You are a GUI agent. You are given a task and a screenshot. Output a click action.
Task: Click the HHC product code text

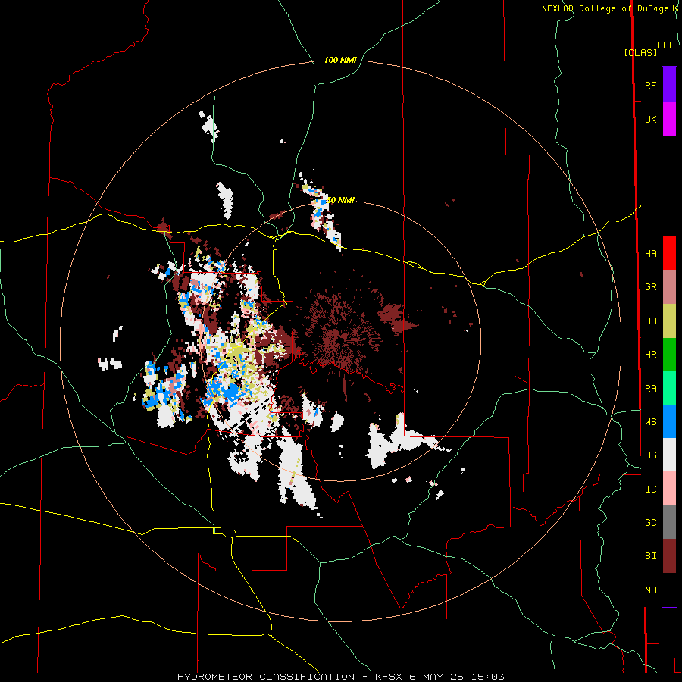click(666, 45)
